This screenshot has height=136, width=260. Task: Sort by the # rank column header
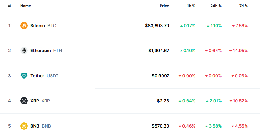click(9, 6)
